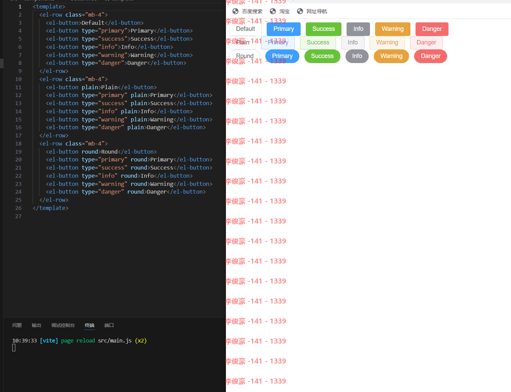Click line number 27 in the gutter

point(18,216)
